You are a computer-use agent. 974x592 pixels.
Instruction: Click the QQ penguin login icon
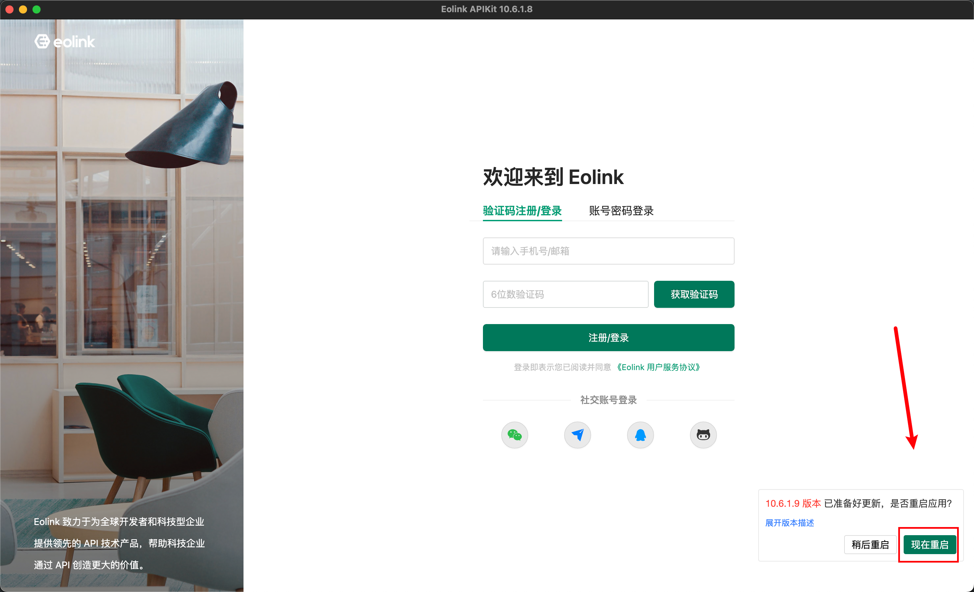pos(640,435)
